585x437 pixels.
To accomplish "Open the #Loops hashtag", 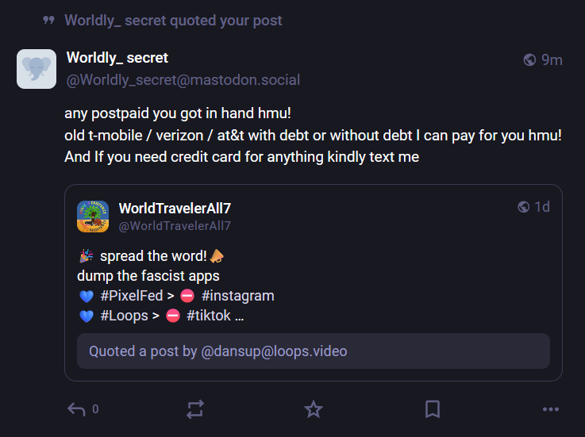I will point(124,316).
